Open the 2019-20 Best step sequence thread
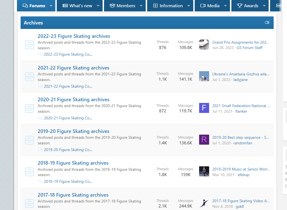 coord(241,137)
